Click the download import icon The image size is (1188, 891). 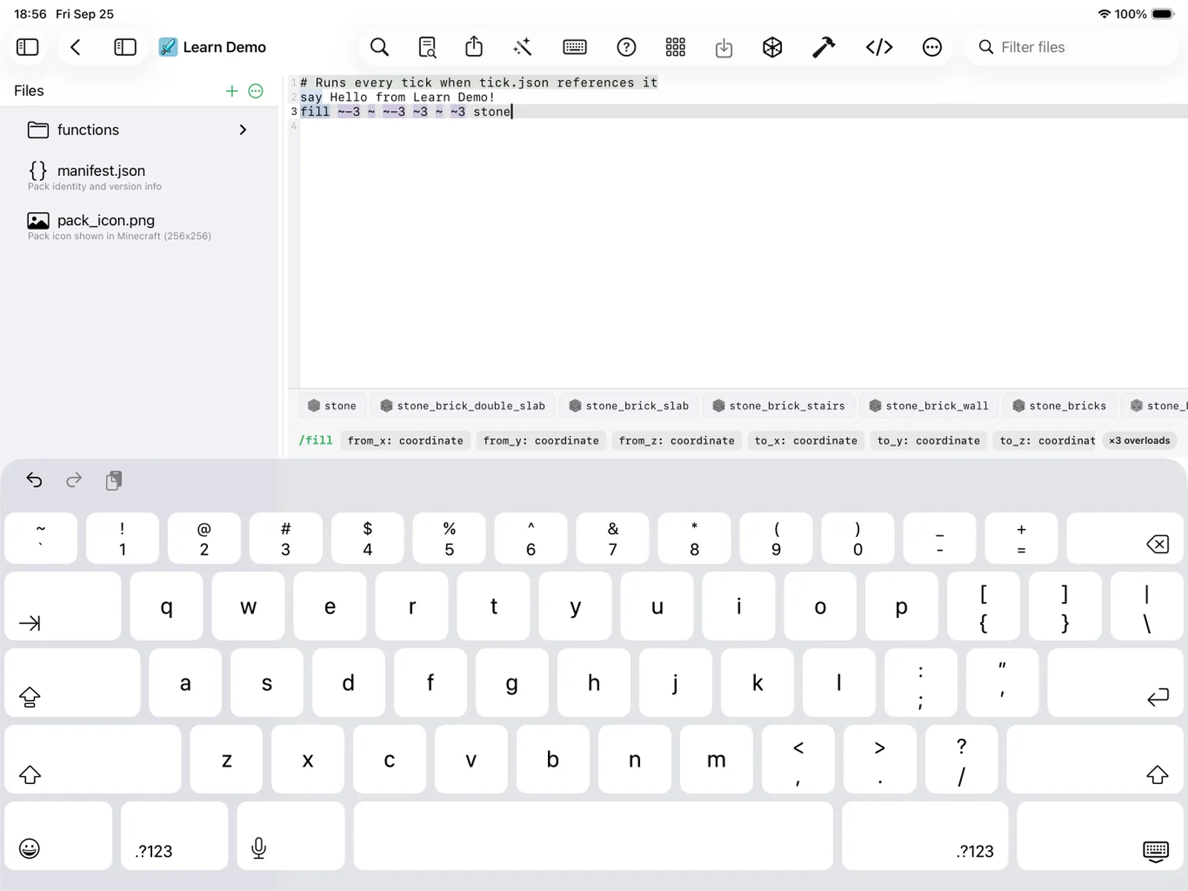[x=724, y=48]
